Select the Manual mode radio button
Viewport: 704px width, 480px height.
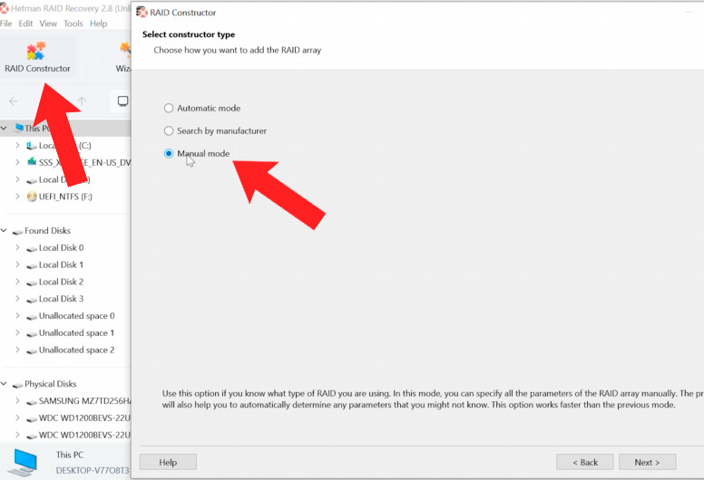coord(169,154)
